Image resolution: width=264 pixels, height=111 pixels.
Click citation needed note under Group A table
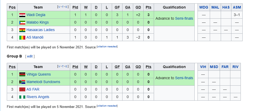[107, 47]
